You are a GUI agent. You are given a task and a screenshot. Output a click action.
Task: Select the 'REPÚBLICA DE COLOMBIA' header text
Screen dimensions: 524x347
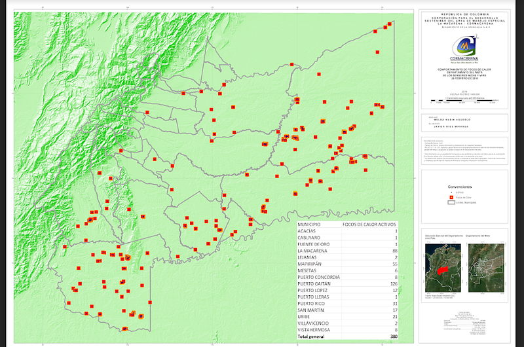click(465, 14)
